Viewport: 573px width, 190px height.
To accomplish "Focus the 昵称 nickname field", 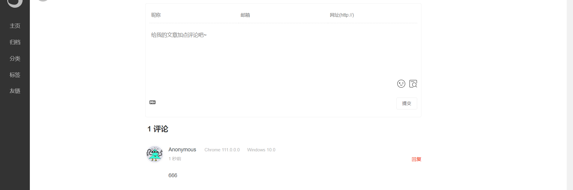I will pyautogui.click(x=194, y=15).
